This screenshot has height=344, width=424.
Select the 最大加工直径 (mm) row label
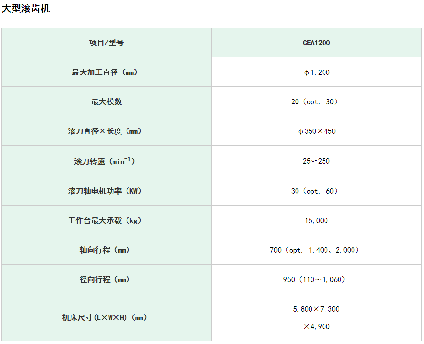[105, 72]
